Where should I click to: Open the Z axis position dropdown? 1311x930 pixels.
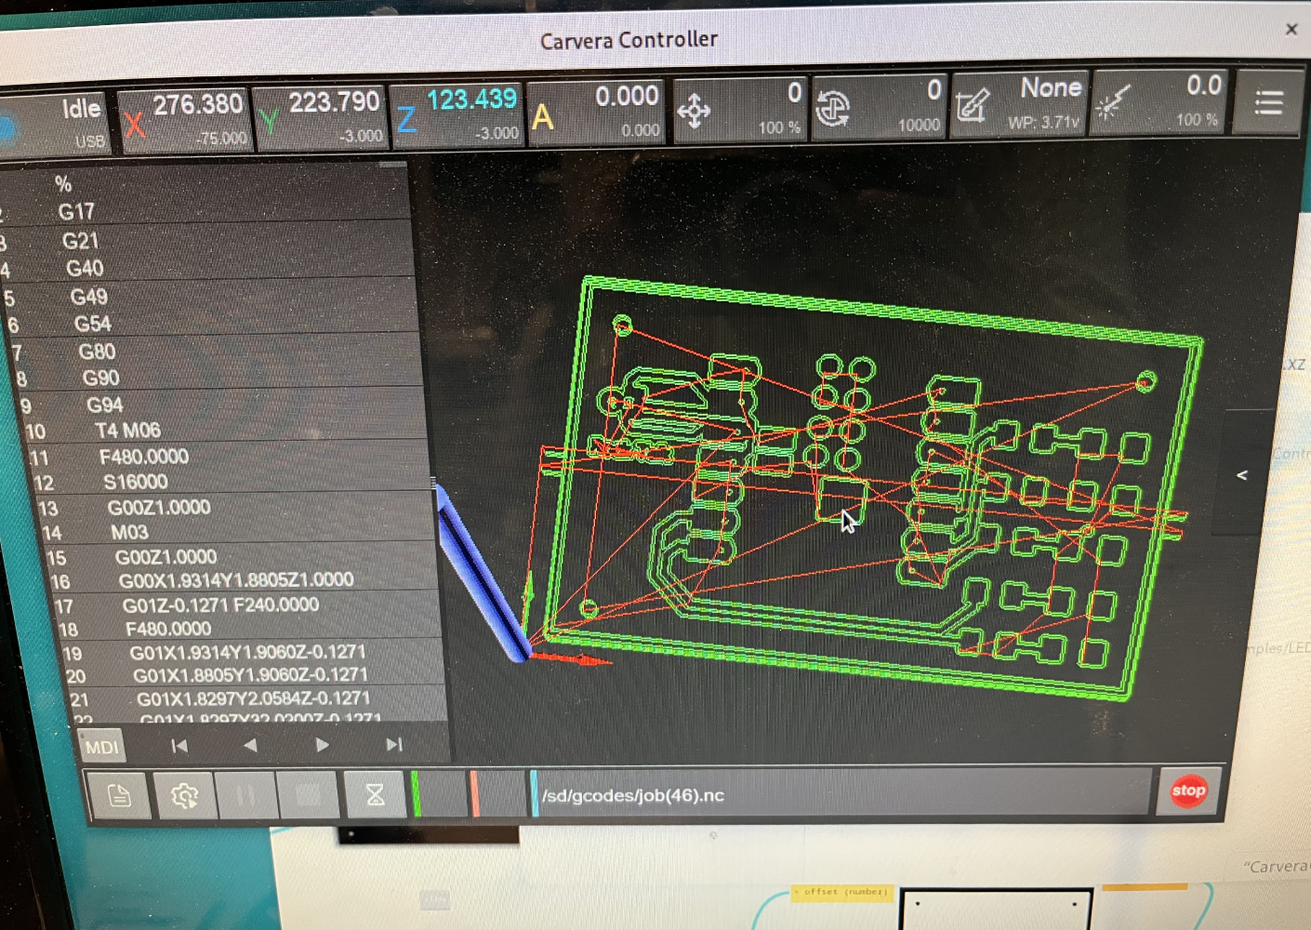pos(457,114)
